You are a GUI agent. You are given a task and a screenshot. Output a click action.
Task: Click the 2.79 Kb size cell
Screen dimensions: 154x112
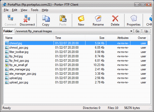(x=100, y=82)
